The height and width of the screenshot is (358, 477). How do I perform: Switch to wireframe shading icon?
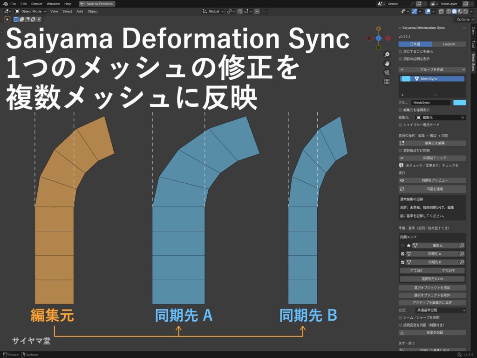449,11
